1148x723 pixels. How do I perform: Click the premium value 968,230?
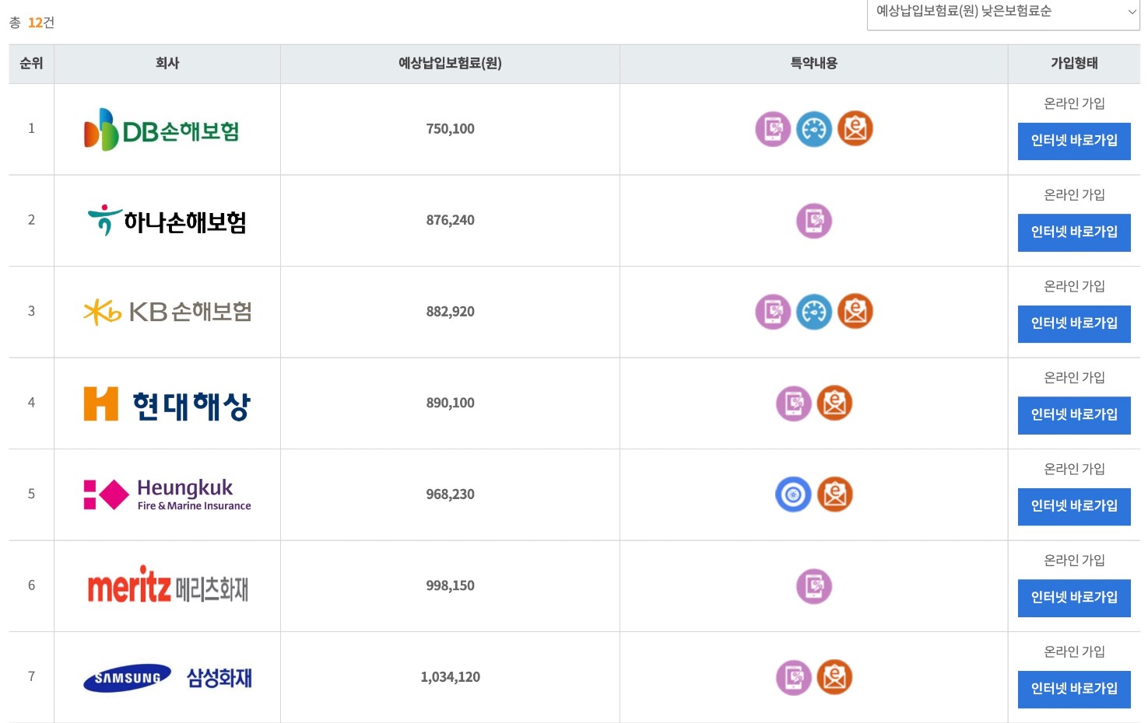point(450,494)
